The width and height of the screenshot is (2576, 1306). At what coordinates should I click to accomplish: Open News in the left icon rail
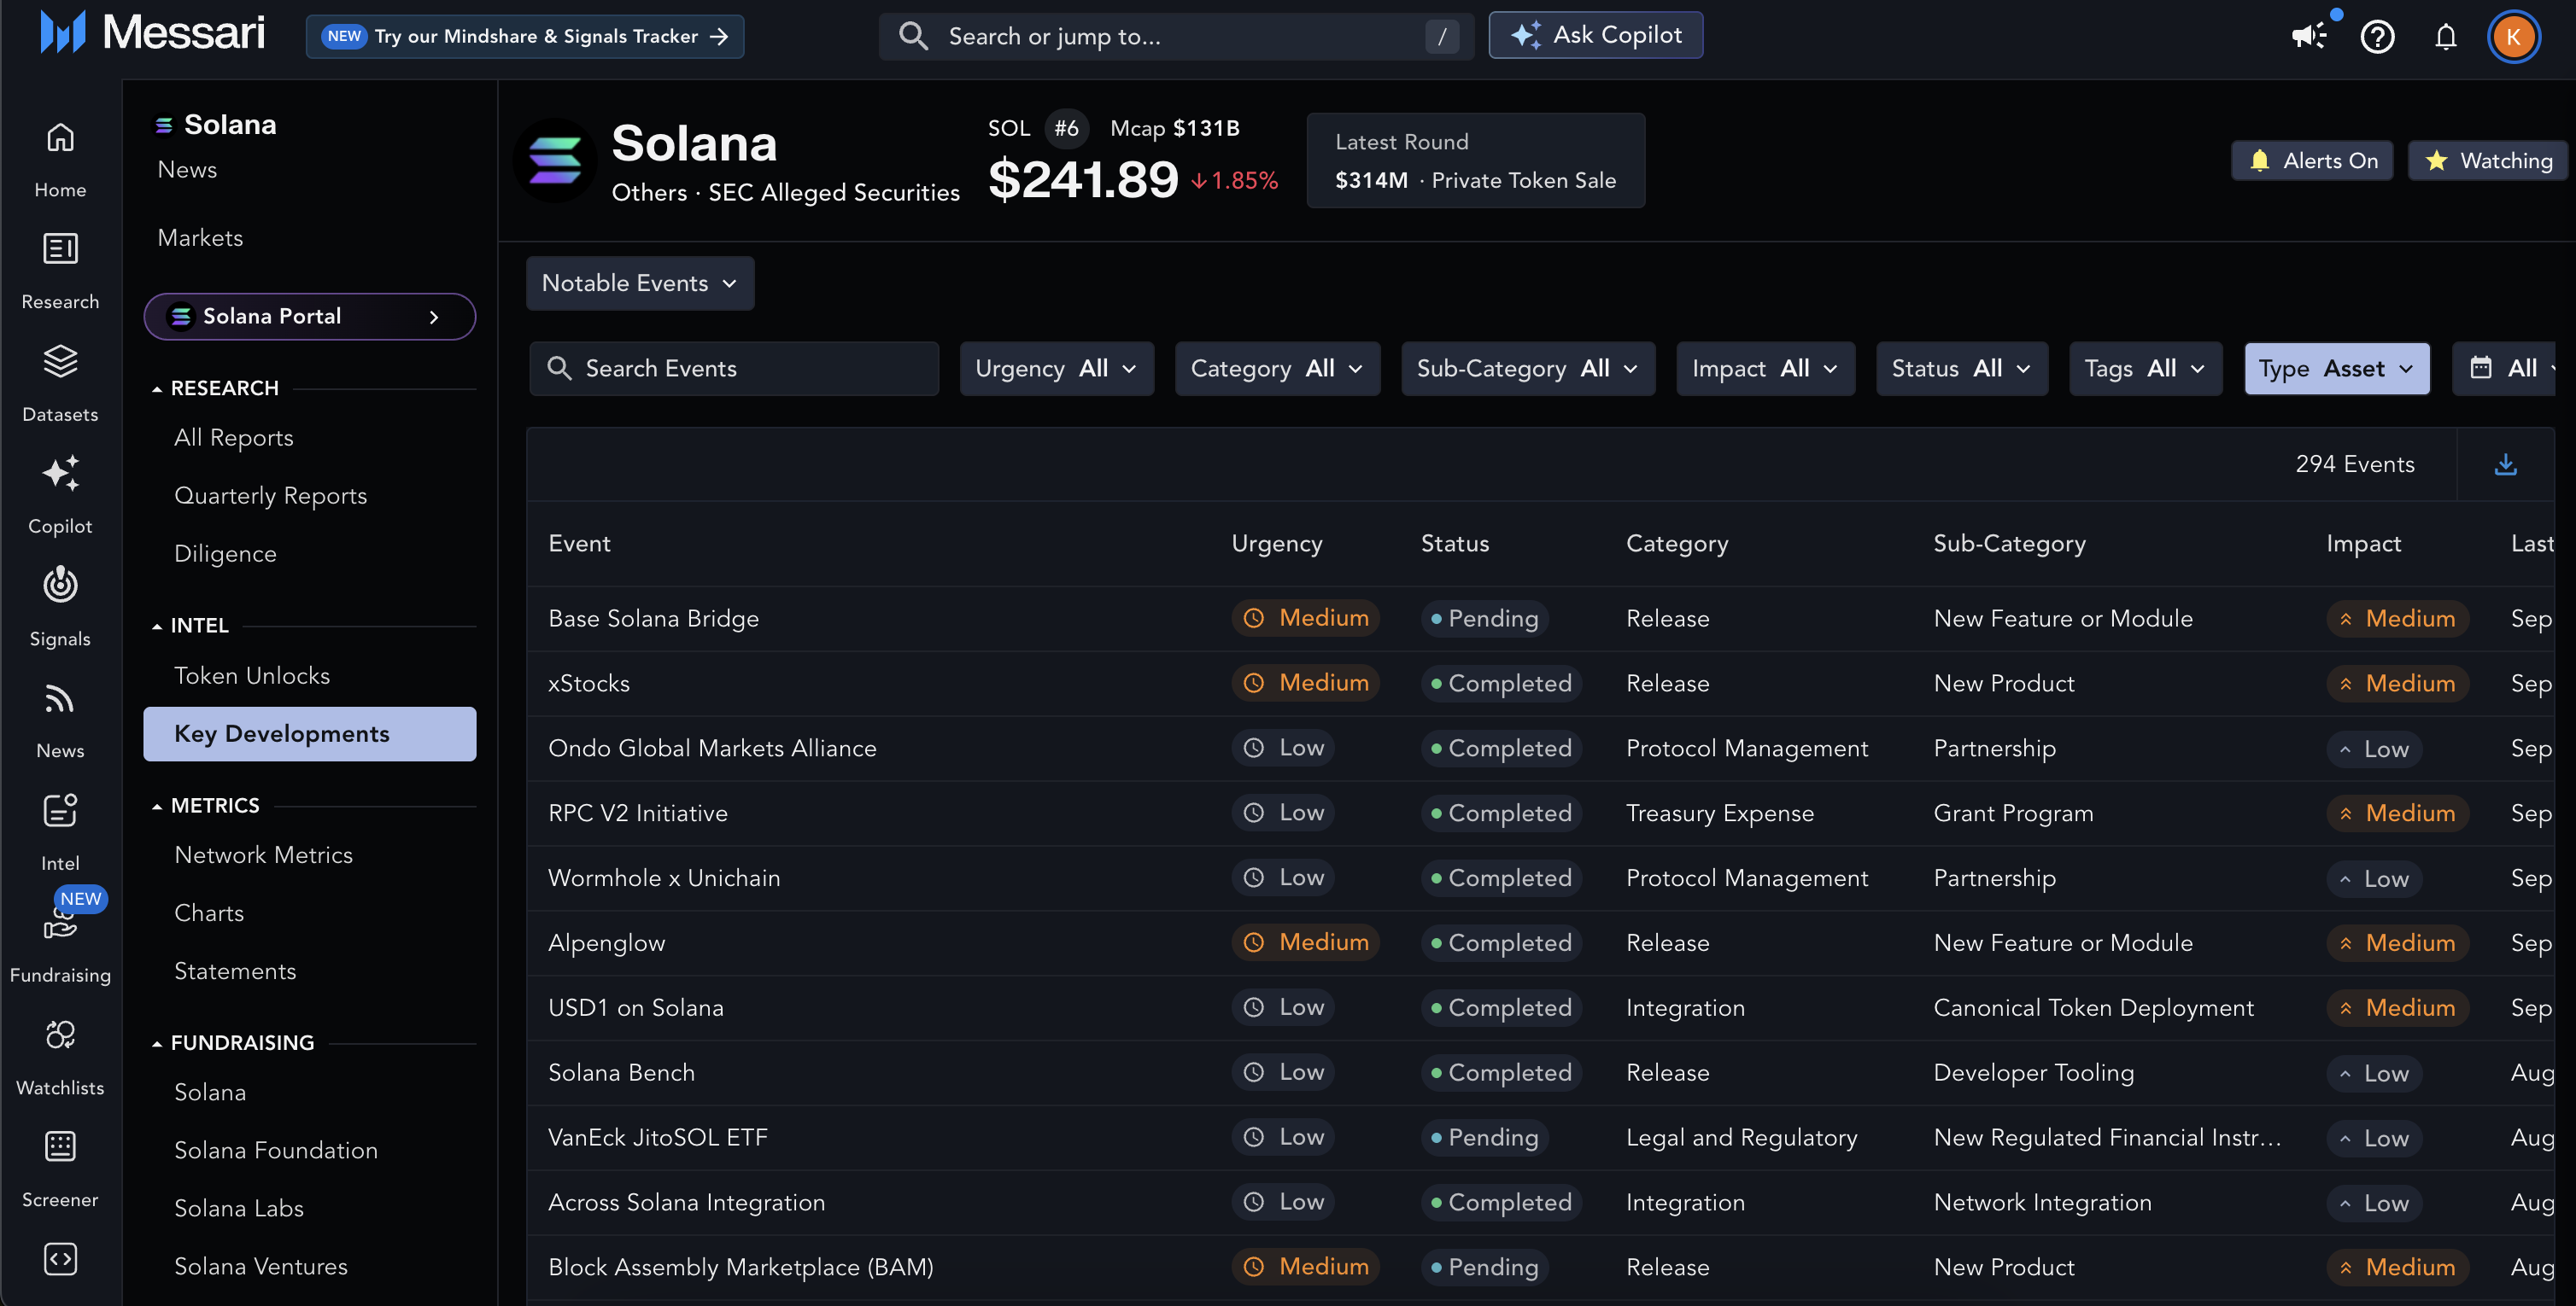[60, 720]
